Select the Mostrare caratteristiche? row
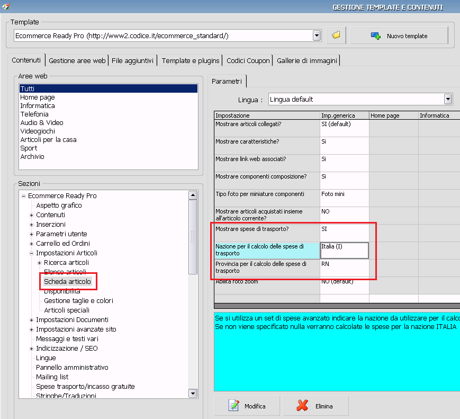 (x=267, y=146)
